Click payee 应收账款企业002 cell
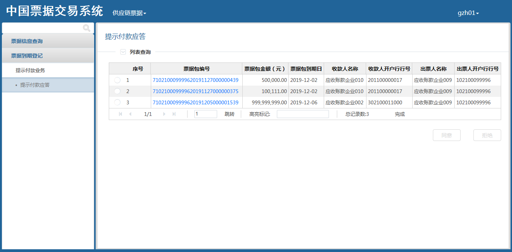This screenshot has width=512, height=252. click(x=345, y=102)
